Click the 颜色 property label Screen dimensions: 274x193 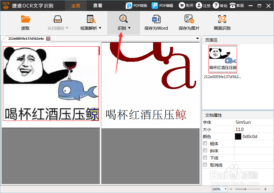pos(207,137)
